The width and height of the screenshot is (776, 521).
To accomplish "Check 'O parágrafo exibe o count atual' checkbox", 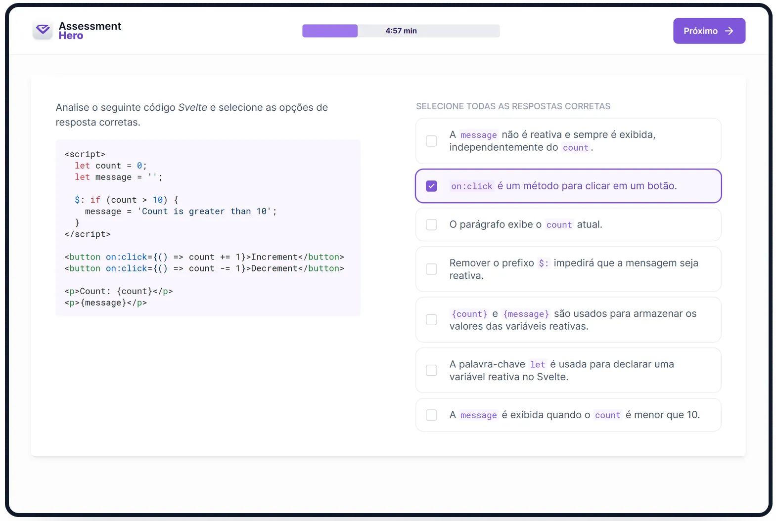I will coord(432,224).
